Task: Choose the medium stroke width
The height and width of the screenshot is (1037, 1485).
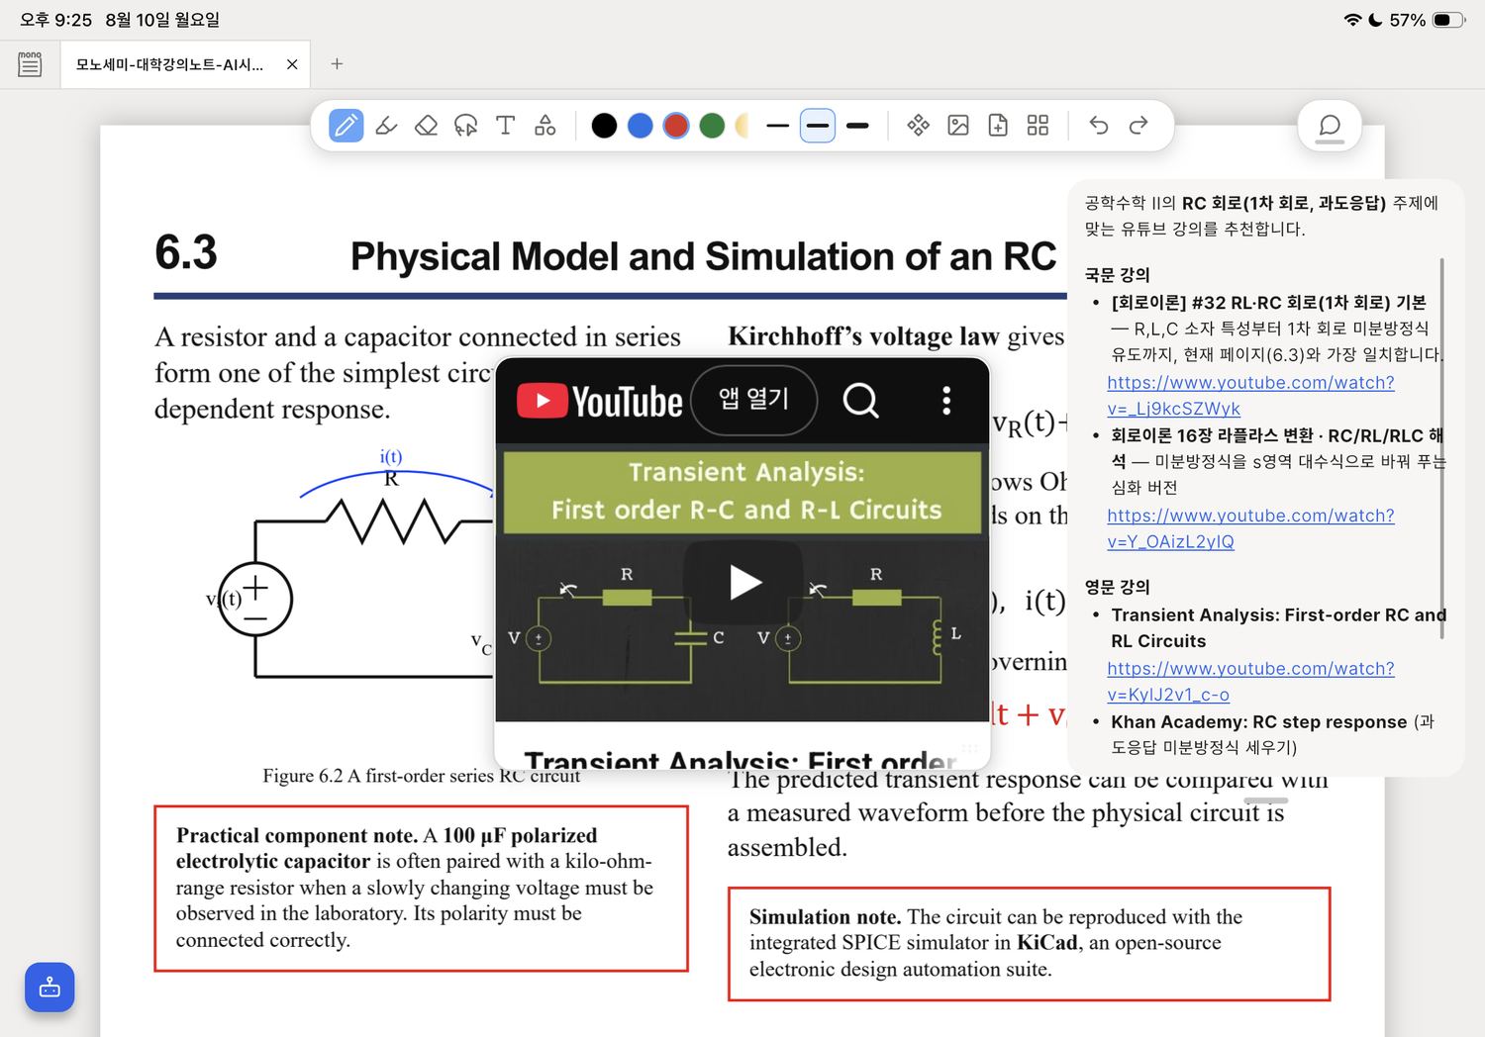Action: [817, 126]
